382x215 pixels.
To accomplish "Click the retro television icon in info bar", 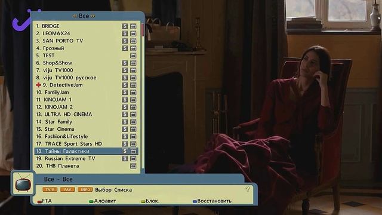I will point(23,183).
